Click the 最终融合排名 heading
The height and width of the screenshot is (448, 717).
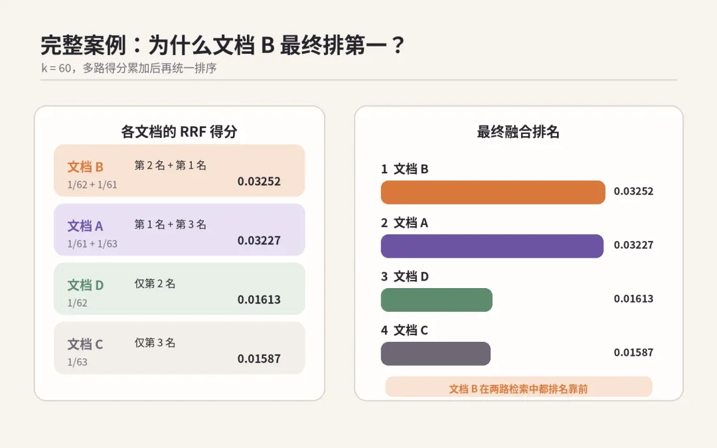coord(518,131)
